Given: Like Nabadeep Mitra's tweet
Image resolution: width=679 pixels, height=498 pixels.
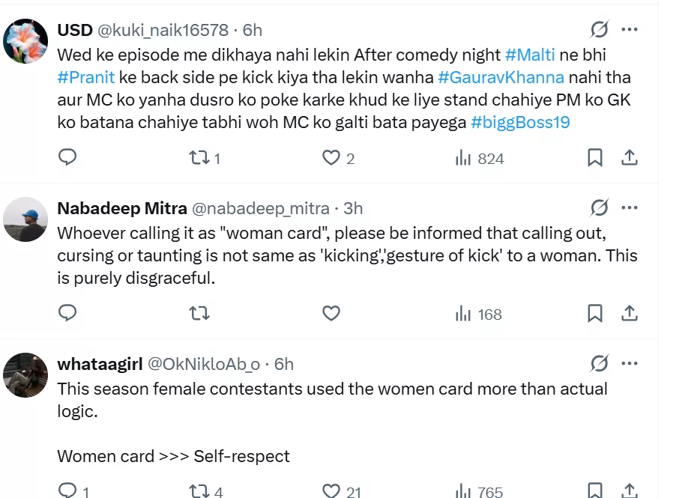Looking at the screenshot, I should (331, 314).
